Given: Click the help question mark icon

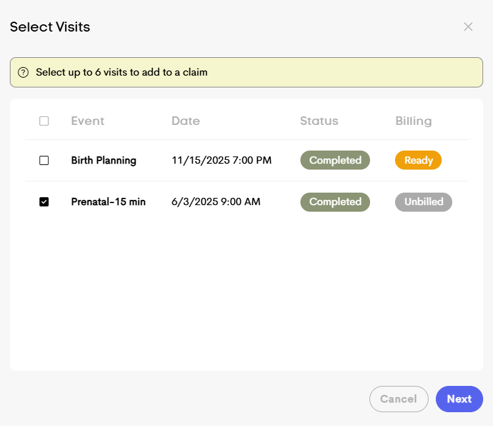Looking at the screenshot, I should point(24,72).
